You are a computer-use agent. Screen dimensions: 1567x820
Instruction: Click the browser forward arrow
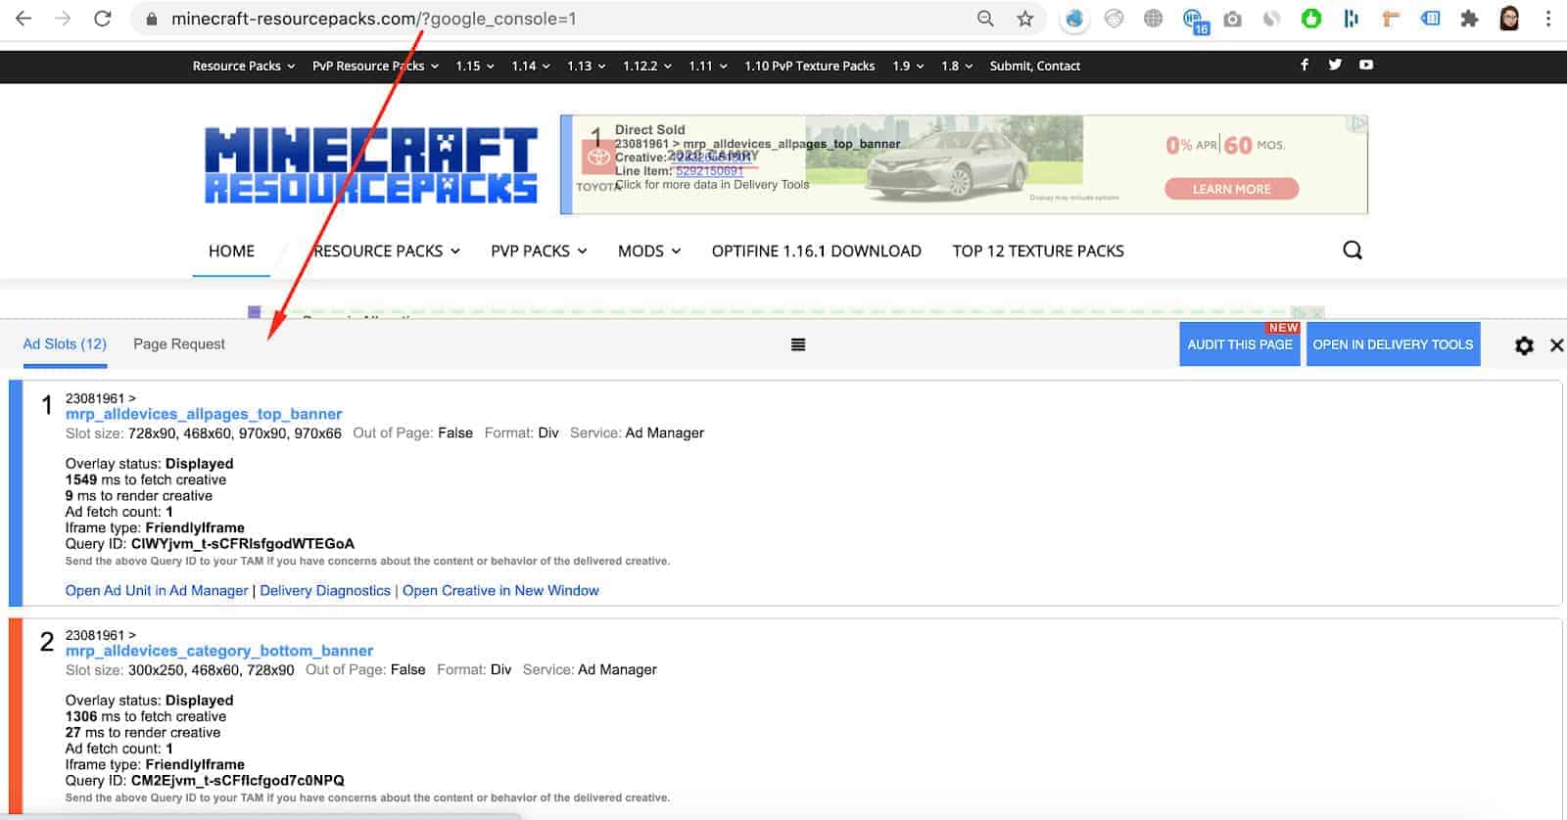click(63, 19)
